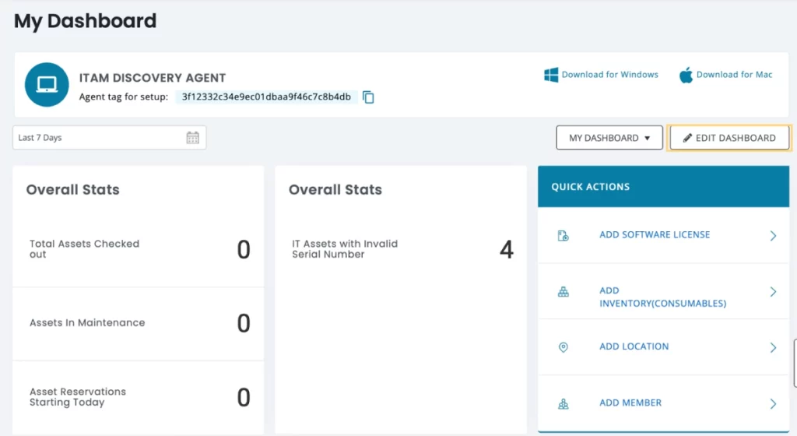Open the MY DASHBOARD dropdown

(609, 138)
